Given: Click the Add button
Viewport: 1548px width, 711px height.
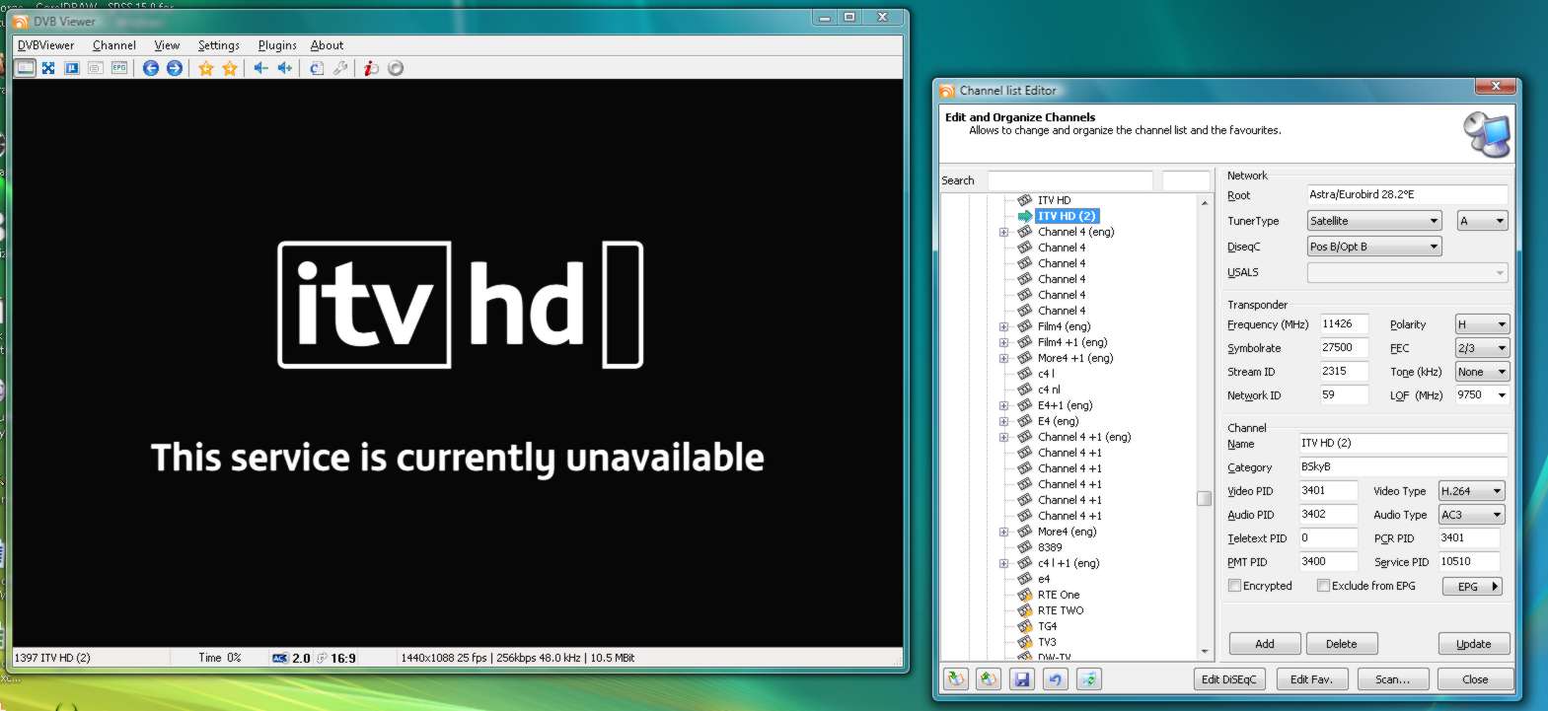Looking at the screenshot, I should (x=1265, y=644).
